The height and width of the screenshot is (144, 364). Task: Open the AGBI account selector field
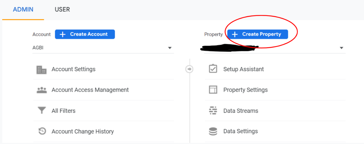pyautogui.click(x=101, y=48)
